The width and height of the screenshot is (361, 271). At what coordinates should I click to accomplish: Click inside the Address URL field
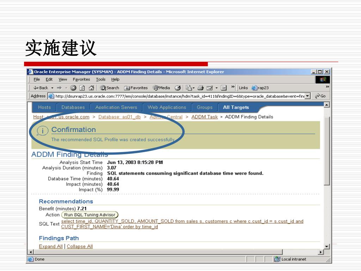coord(179,96)
